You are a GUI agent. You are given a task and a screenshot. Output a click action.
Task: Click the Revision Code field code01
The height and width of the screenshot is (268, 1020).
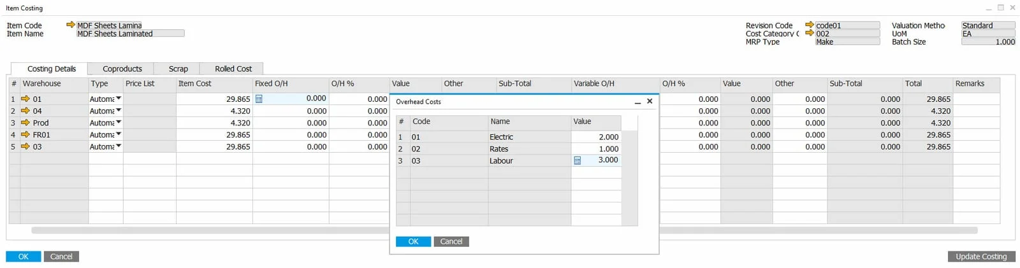pos(847,25)
